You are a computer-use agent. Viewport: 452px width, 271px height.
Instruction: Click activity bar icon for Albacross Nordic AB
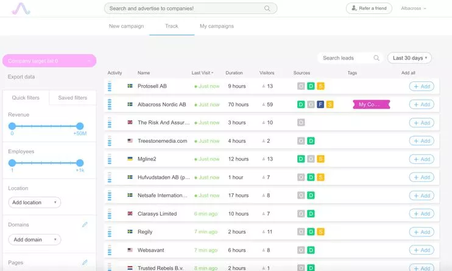110,105
